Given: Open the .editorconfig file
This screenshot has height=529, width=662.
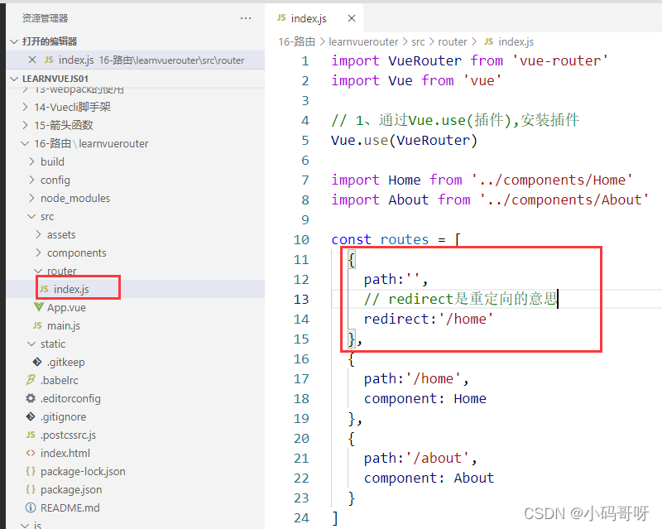Looking at the screenshot, I should coord(70,398).
